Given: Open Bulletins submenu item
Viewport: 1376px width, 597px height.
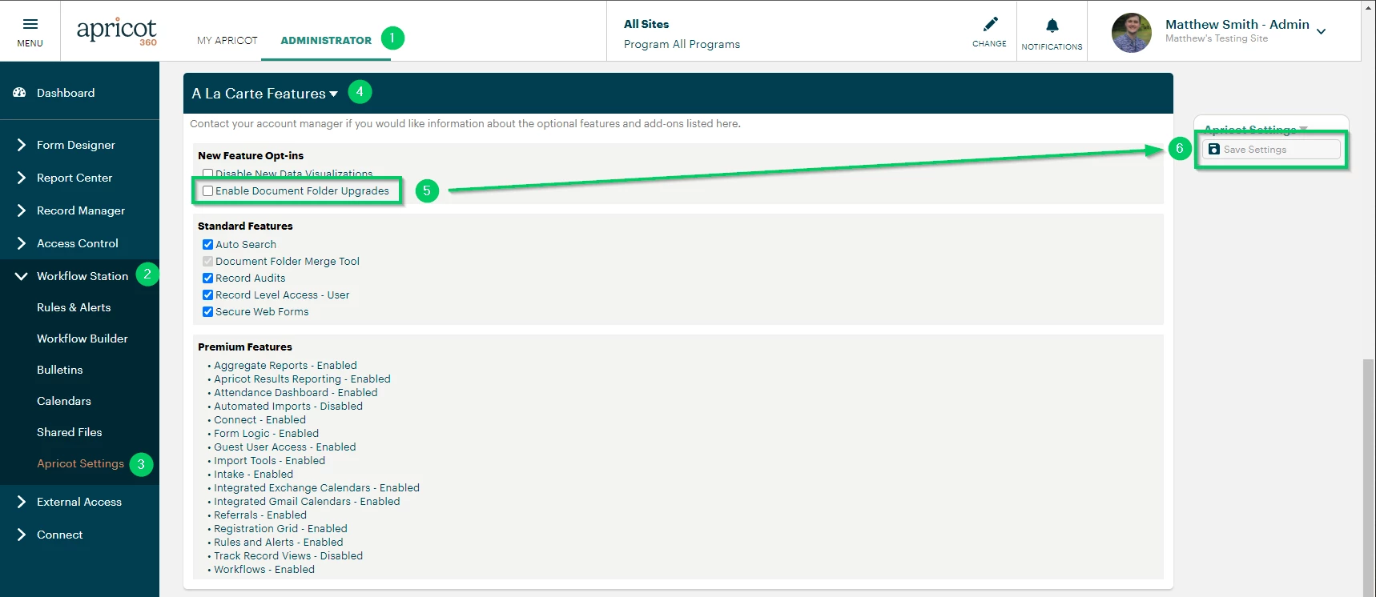Looking at the screenshot, I should coord(60,370).
